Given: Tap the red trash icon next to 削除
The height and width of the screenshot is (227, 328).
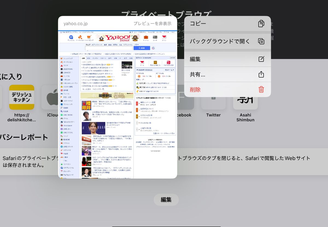Looking at the screenshot, I should pyautogui.click(x=261, y=89).
